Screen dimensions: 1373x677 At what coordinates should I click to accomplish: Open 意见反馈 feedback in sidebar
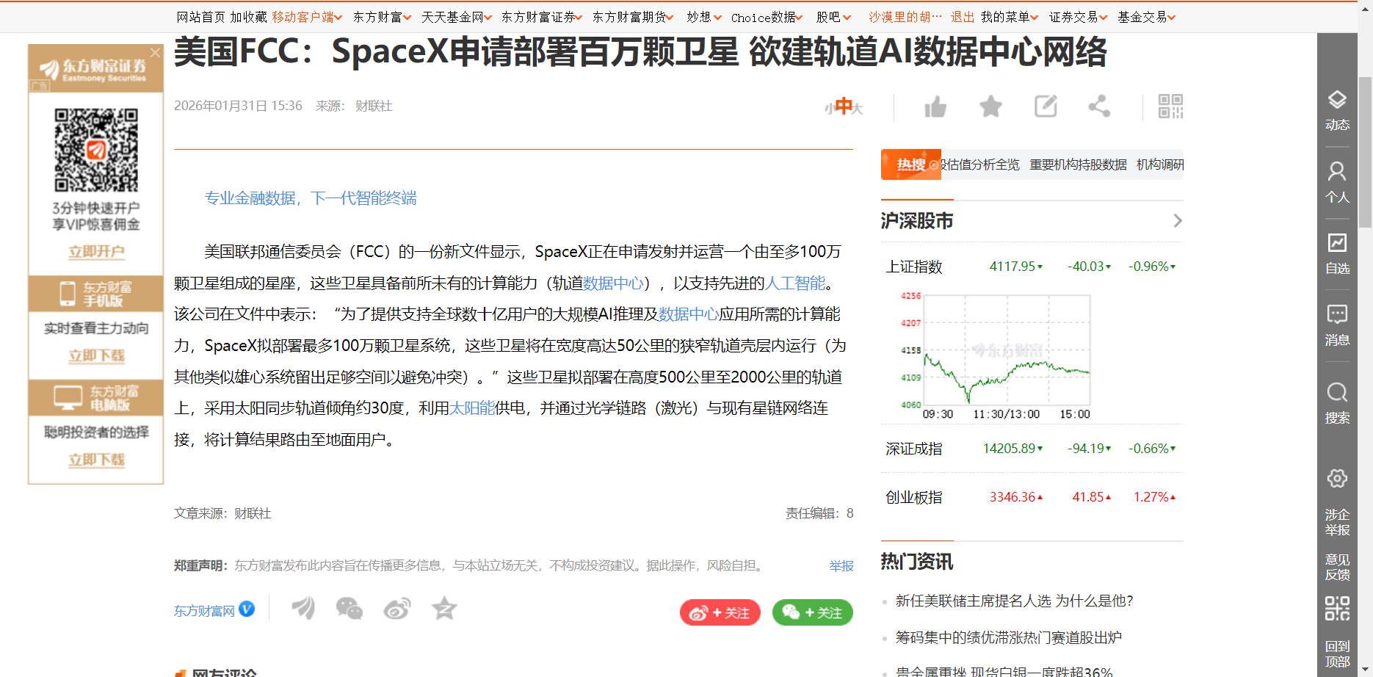point(1337,567)
